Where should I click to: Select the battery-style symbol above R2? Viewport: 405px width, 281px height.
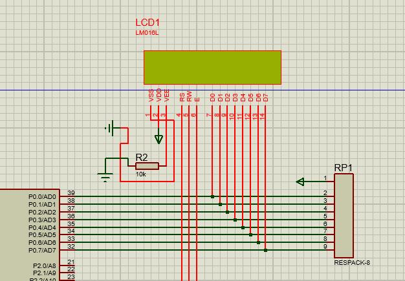(x=110, y=128)
